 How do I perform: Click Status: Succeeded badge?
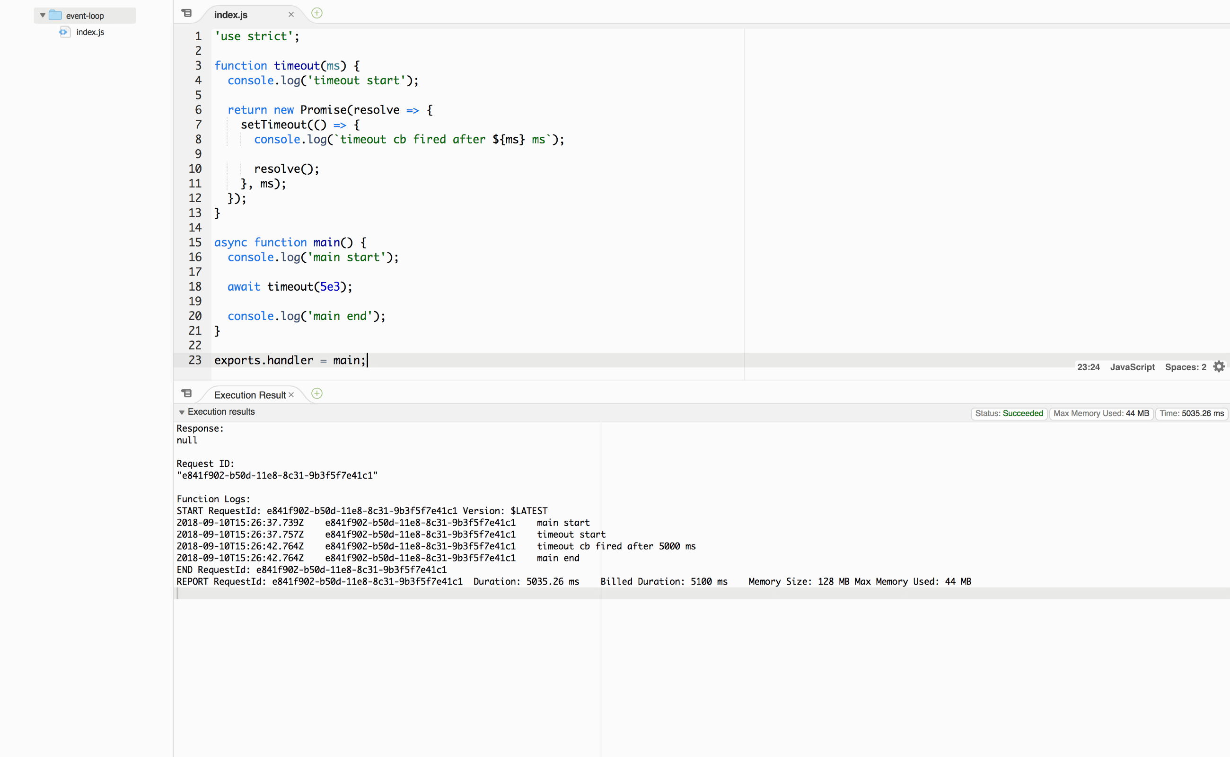pyautogui.click(x=1009, y=414)
